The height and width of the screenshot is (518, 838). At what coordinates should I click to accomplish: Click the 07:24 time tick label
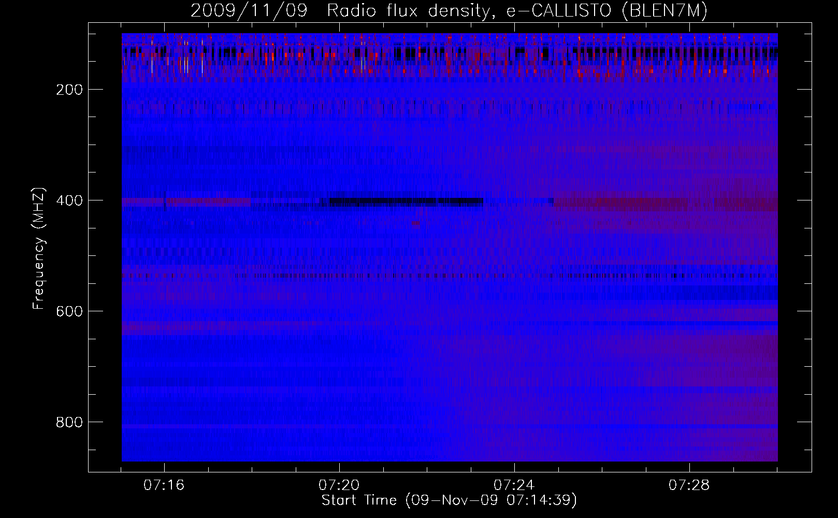pos(514,485)
